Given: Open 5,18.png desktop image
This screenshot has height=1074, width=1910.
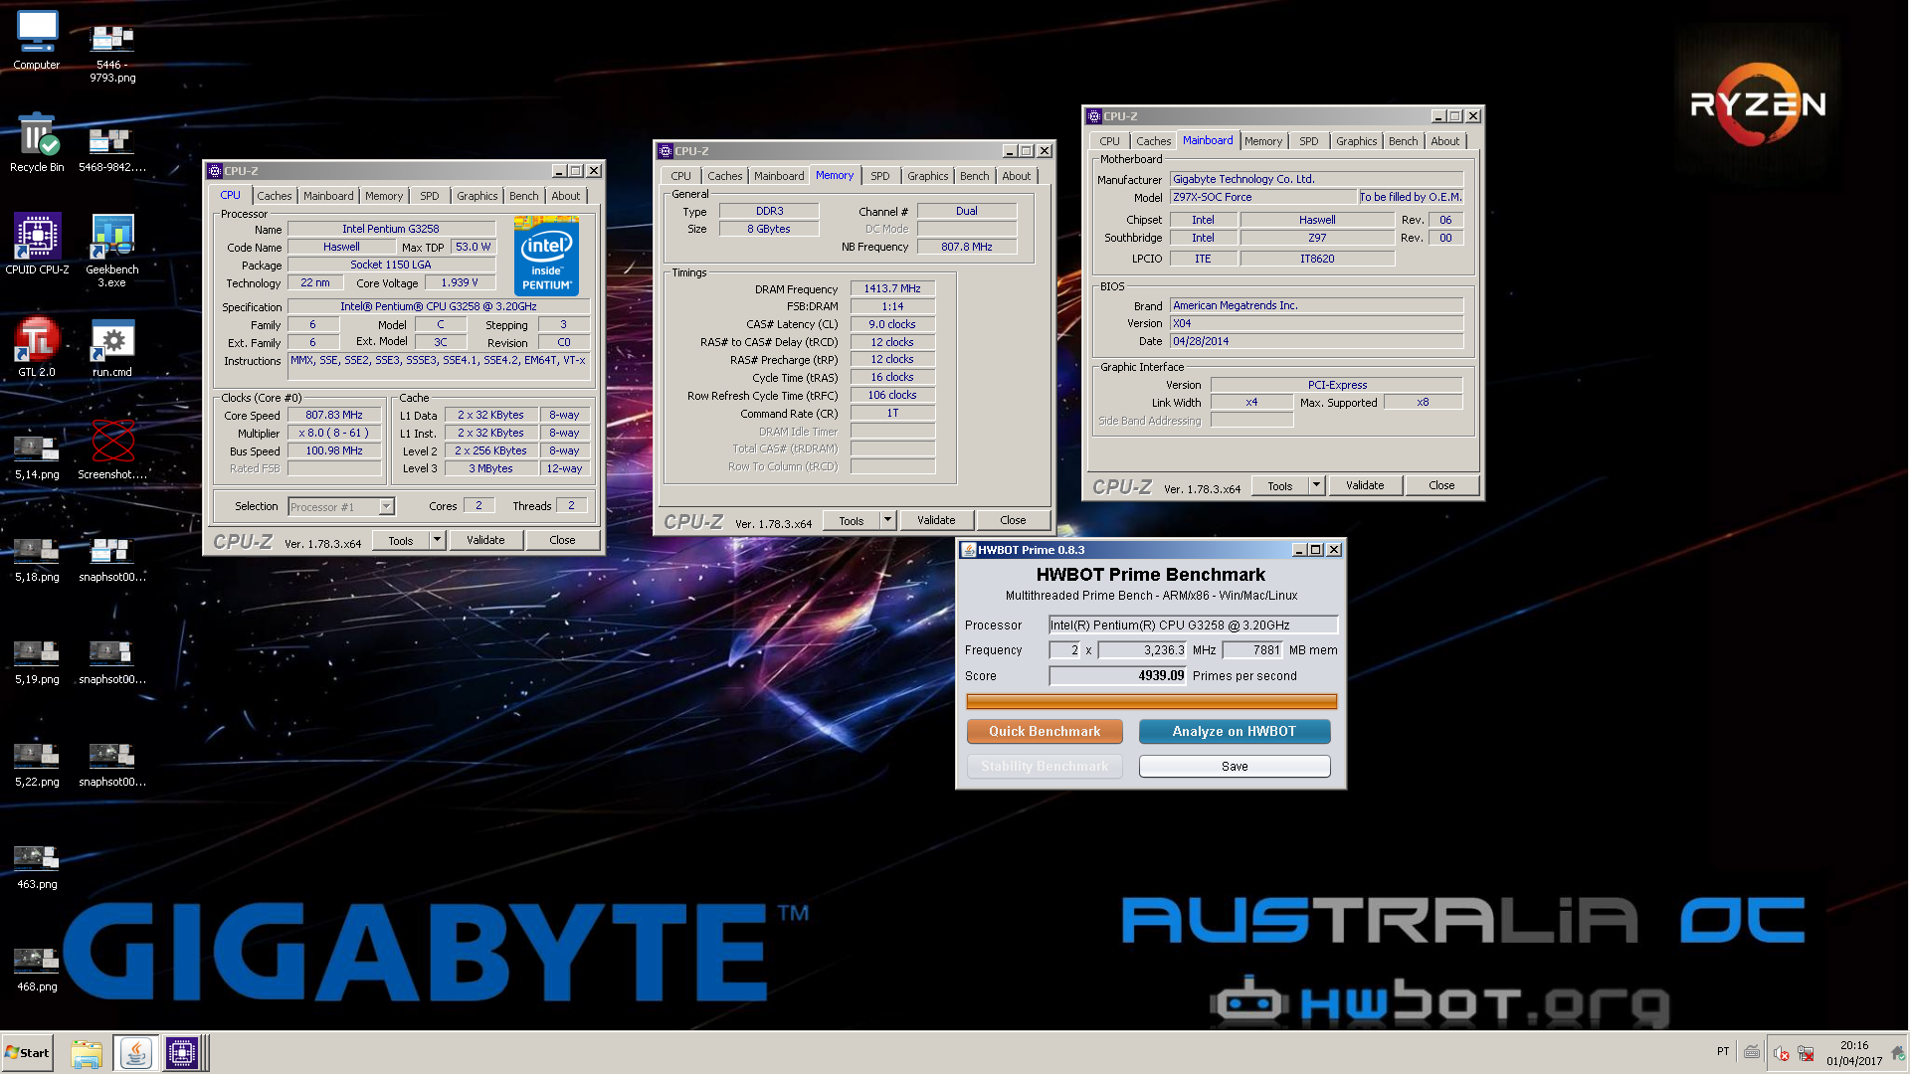Looking at the screenshot, I should (37, 560).
